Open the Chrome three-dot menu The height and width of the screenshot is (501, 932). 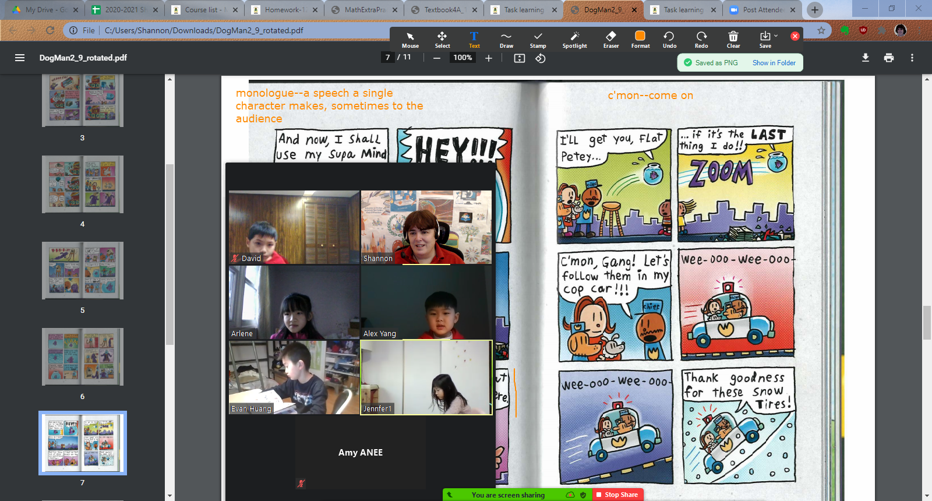click(x=919, y=30)
